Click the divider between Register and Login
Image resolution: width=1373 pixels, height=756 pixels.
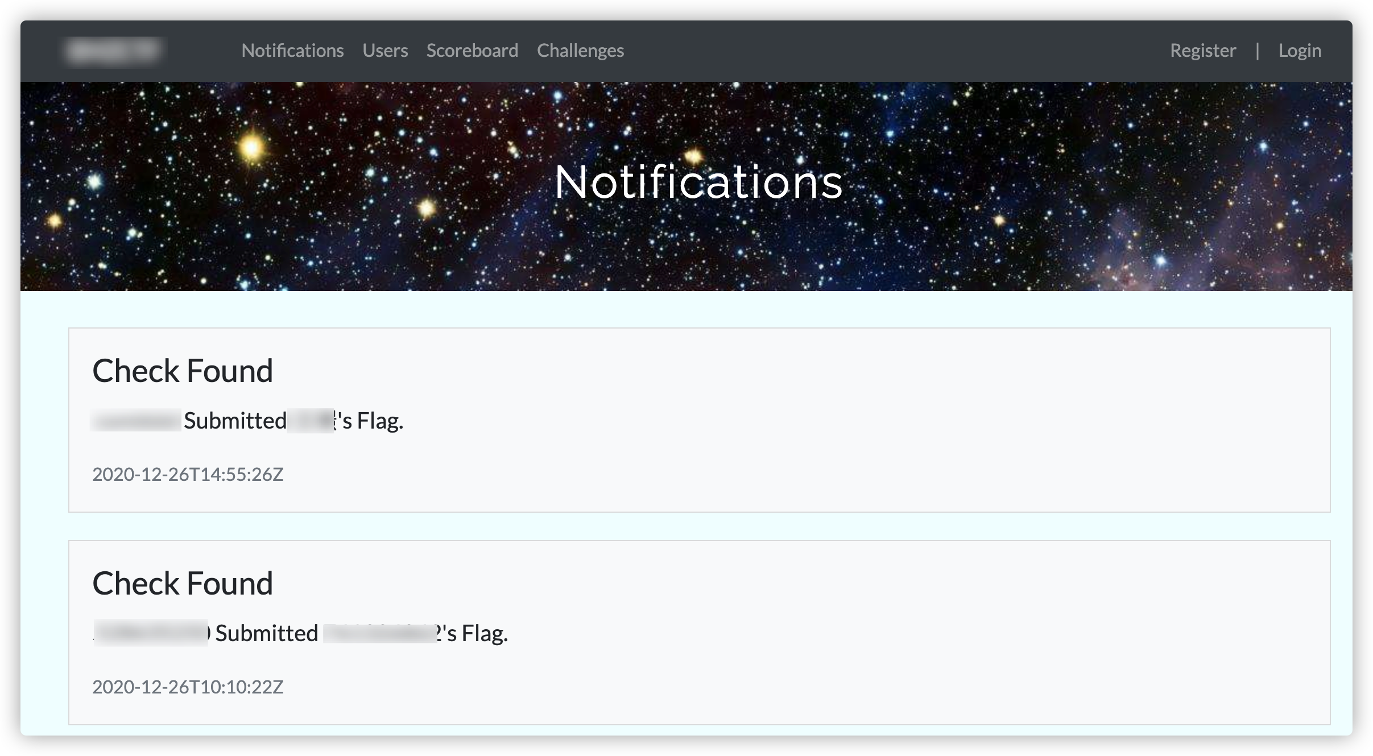click(x=1258, y=51)
